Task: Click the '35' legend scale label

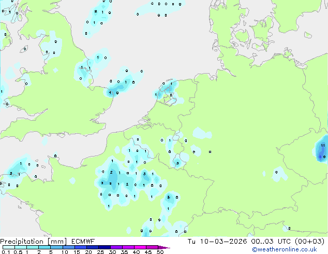Action: point(124,252)
